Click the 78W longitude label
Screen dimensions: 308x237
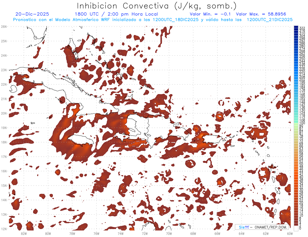[x=72, y=233]
